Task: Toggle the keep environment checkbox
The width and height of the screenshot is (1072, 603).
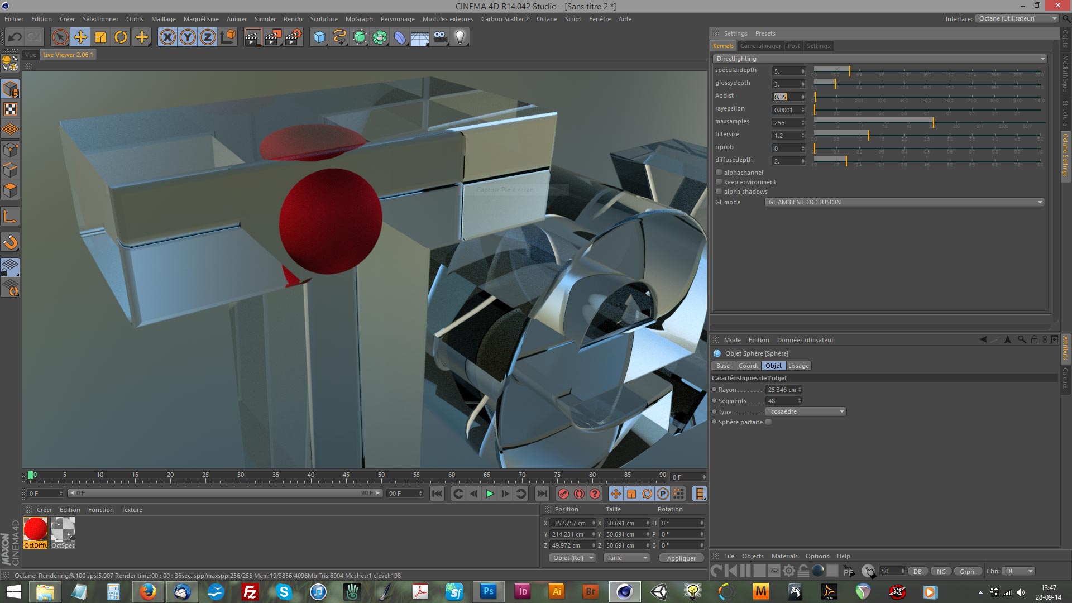Action: [x=719, y=182]
